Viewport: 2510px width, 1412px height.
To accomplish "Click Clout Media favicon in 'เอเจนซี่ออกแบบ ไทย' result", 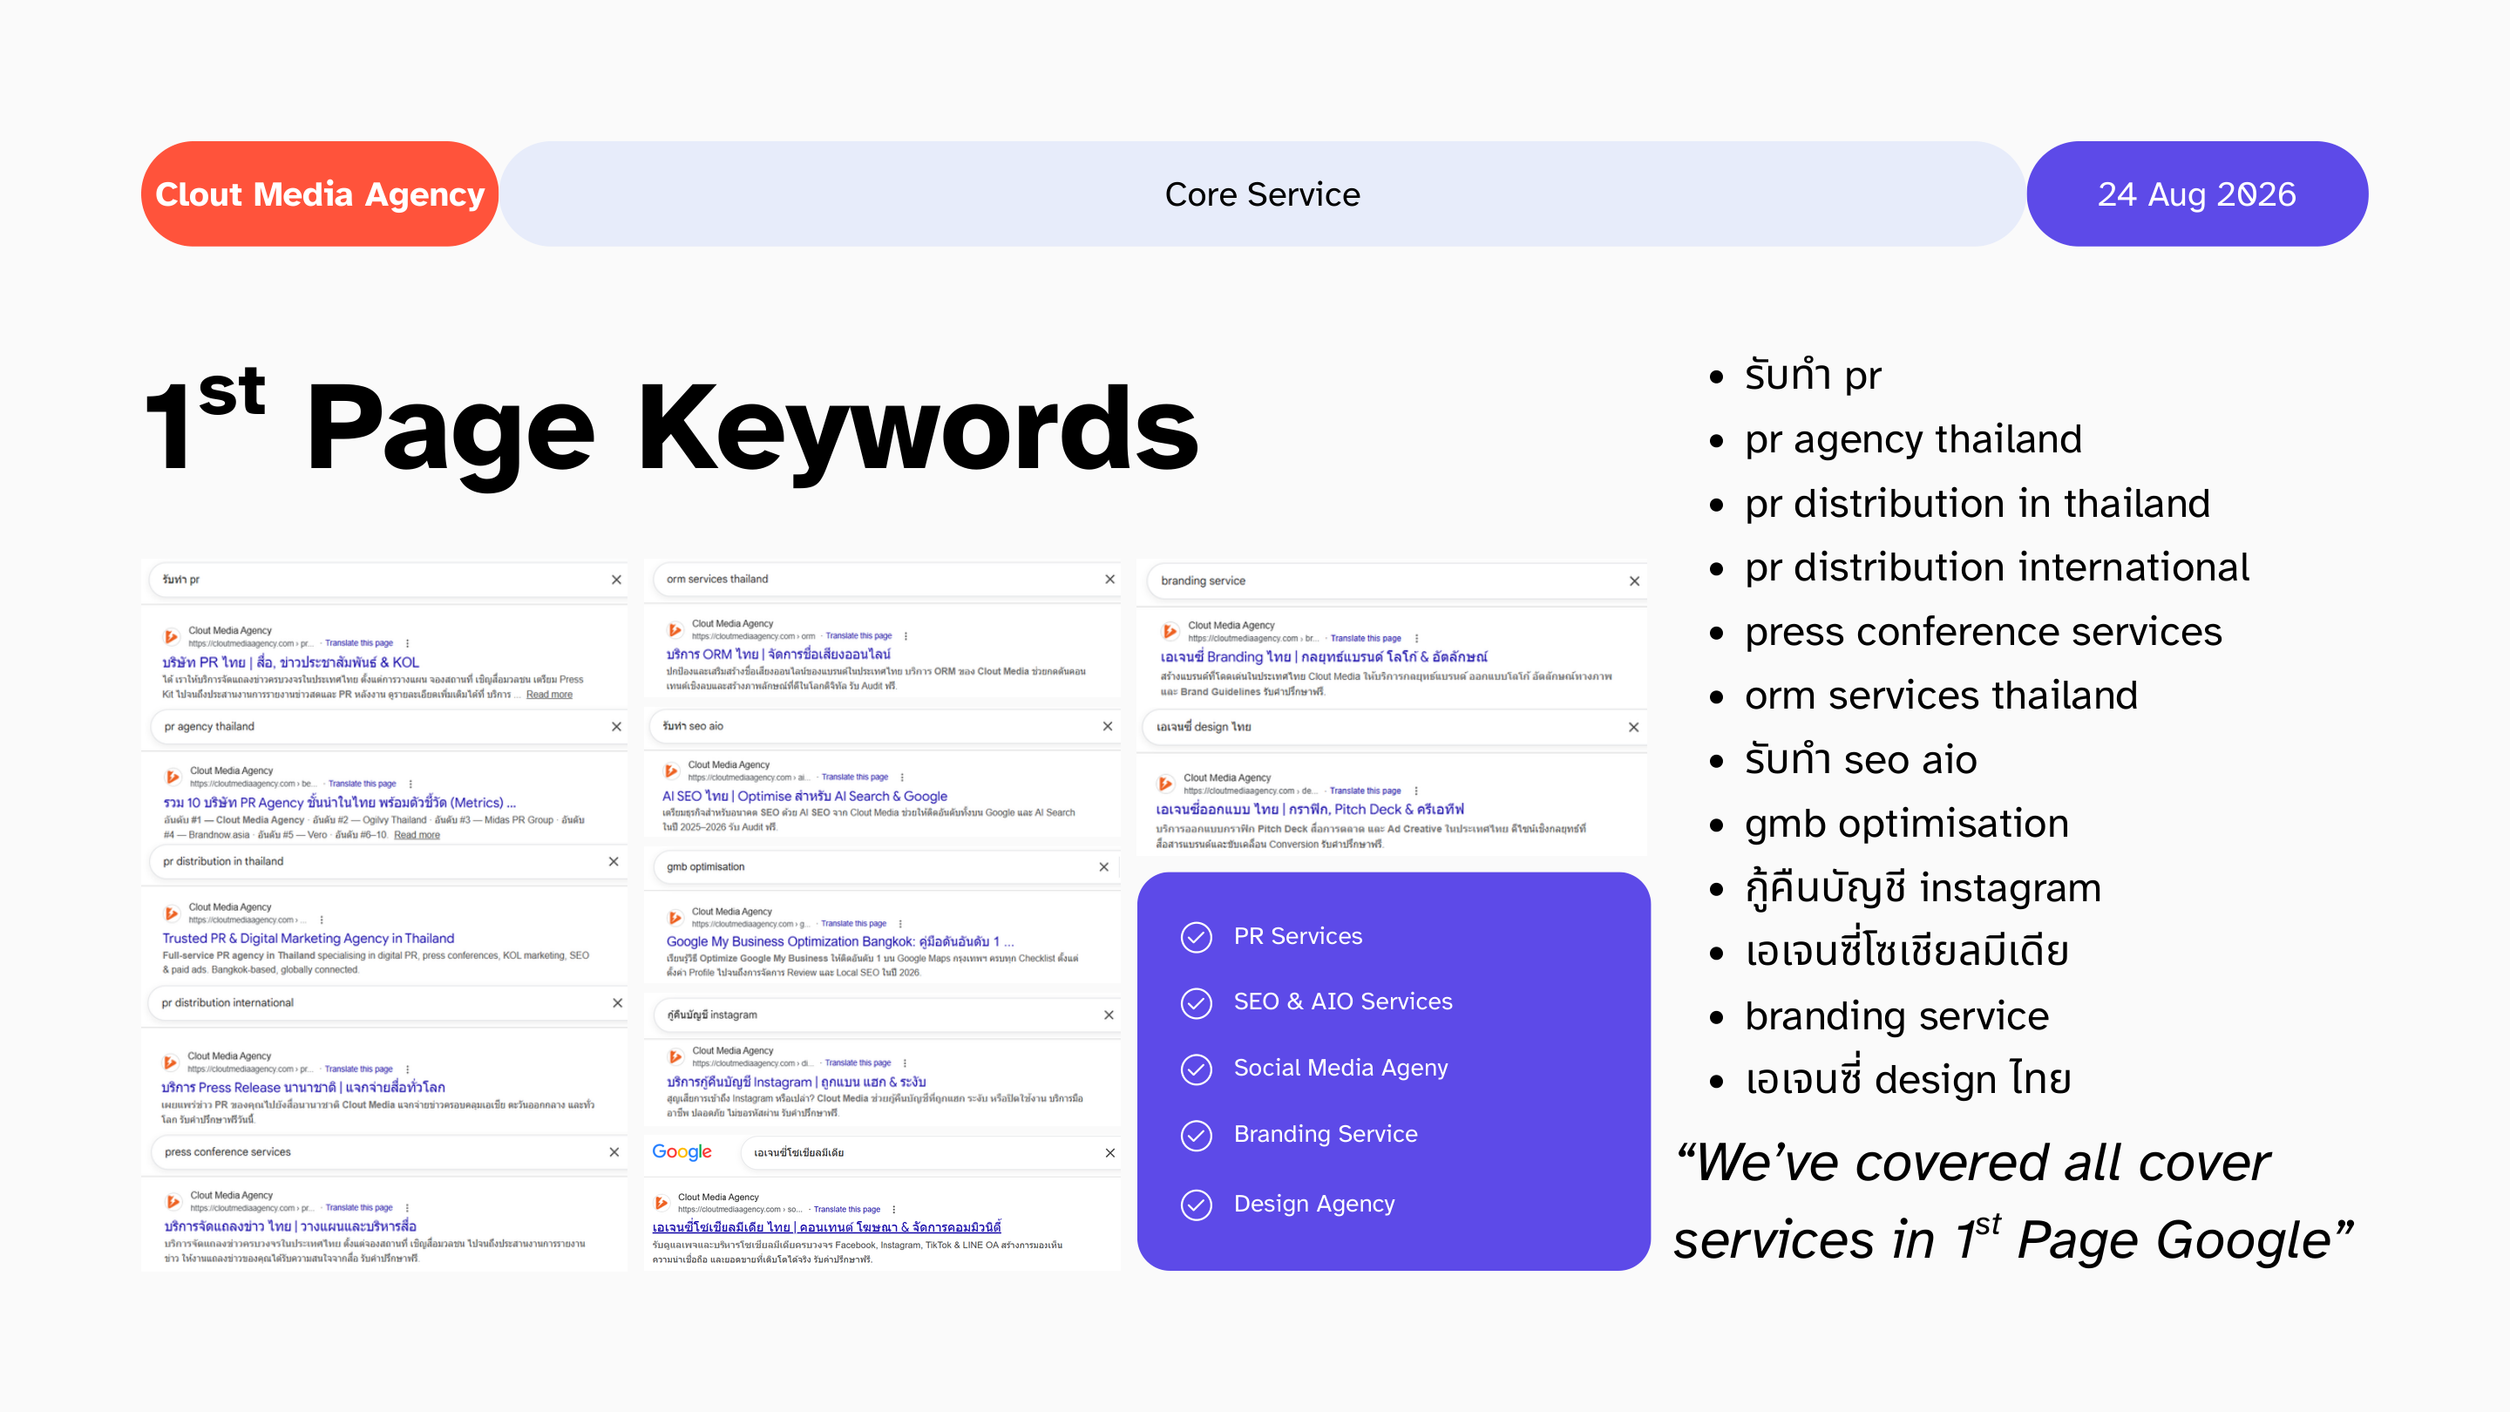I will tap(1166, 784).
